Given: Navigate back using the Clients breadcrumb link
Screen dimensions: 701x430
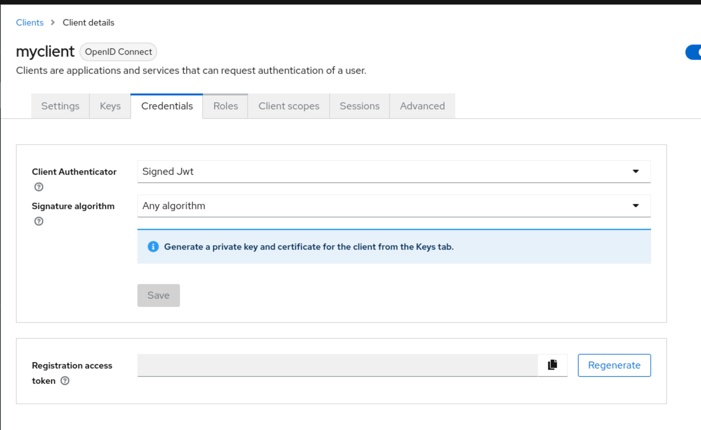Looking at the screenshot, I should click(x=30, y=22).
